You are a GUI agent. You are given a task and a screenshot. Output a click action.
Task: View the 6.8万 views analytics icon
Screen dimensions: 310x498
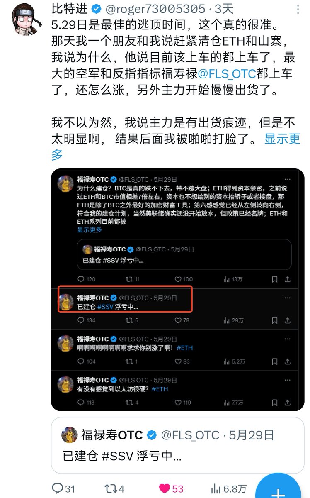coord(216,488)
